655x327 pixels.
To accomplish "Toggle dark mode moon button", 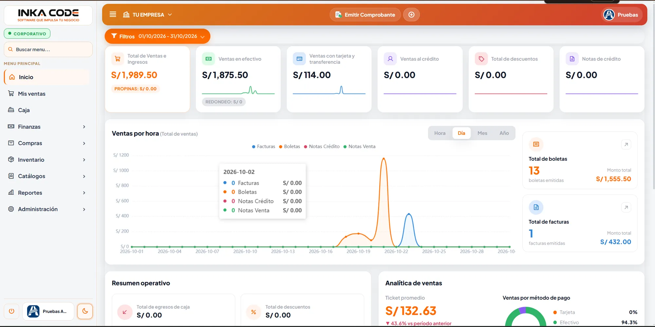I will click(x=85, y=311).
